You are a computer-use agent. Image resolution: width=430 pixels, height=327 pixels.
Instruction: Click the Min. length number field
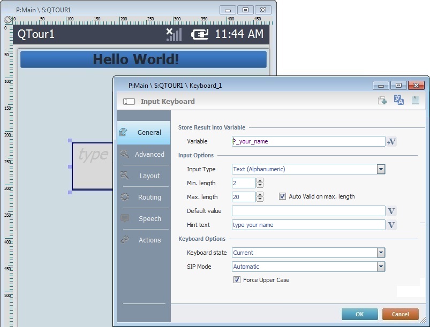pos(244,183)
